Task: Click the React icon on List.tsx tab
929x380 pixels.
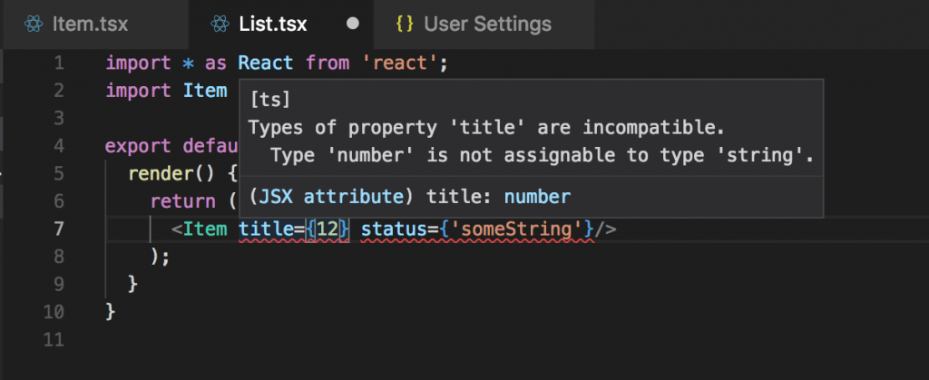Action: (219, 24)
